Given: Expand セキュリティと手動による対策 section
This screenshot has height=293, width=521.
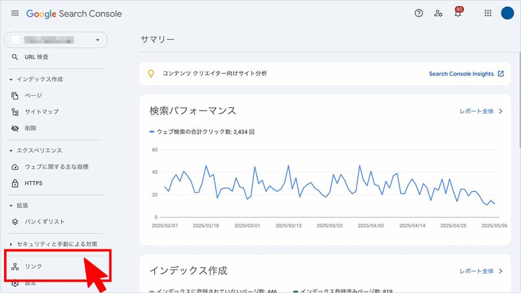Looking at the screenshot, I should pyautogui.click(x=11, y=244).
